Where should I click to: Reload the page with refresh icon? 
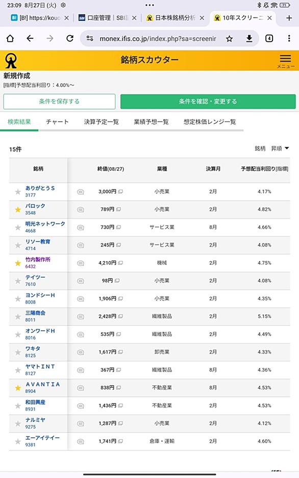pos(70,38)
